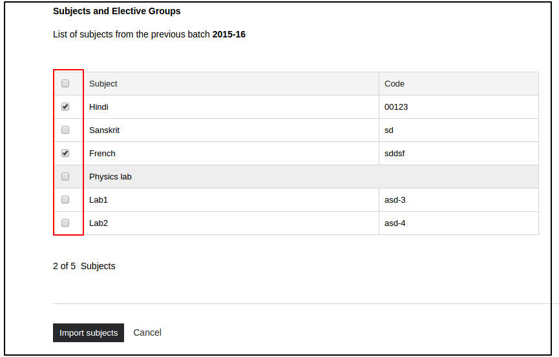Click the Lab2 subject name
The height and width of the screenshot is (357, 559).
[98, 223]
